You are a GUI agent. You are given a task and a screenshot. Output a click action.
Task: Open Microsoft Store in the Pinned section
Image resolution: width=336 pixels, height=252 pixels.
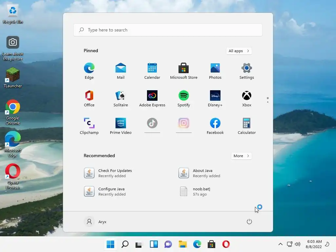[x=184, y=71]
